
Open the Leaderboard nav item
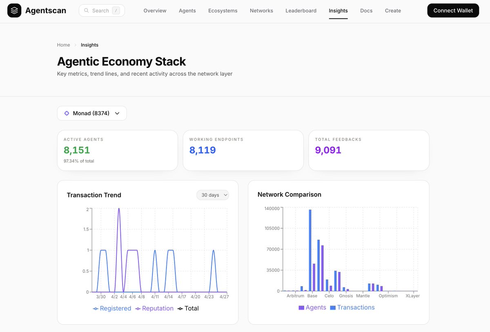coord(301,11)
